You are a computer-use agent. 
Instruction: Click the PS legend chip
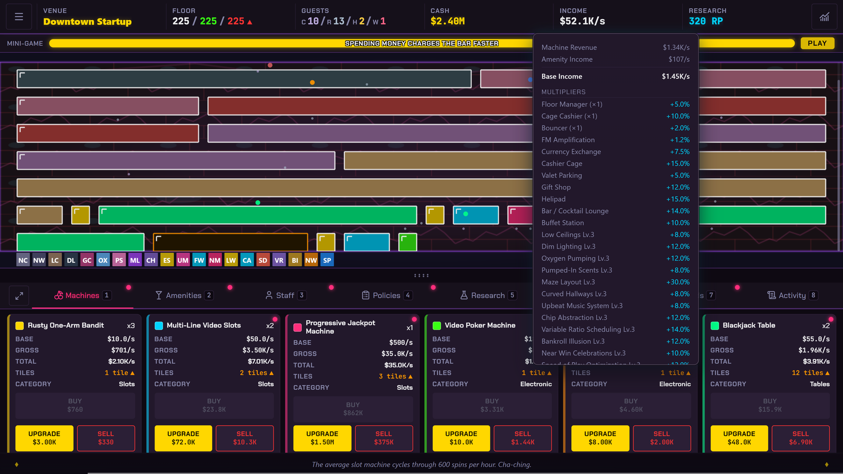119,260
